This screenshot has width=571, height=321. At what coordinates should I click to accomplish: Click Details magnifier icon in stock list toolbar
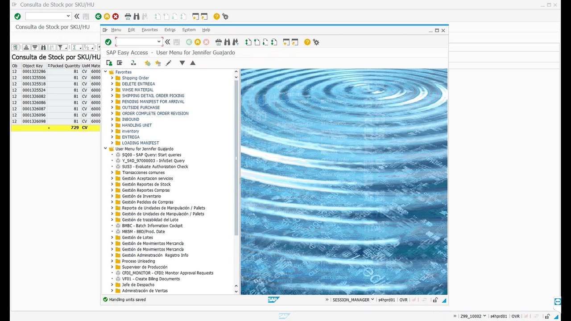(x=15, y=47)
